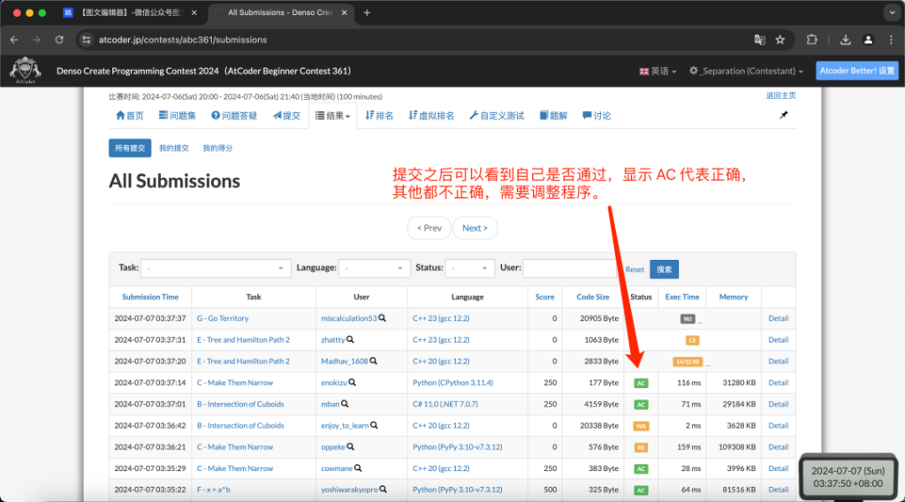
Task: Click the blue 搜索 search button
Action: click(664, 269)
